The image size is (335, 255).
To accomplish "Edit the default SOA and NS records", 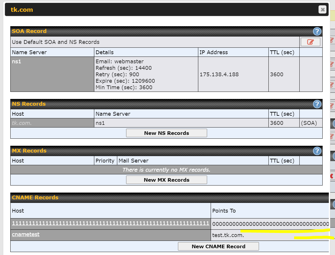I will [x=310, y=42].
